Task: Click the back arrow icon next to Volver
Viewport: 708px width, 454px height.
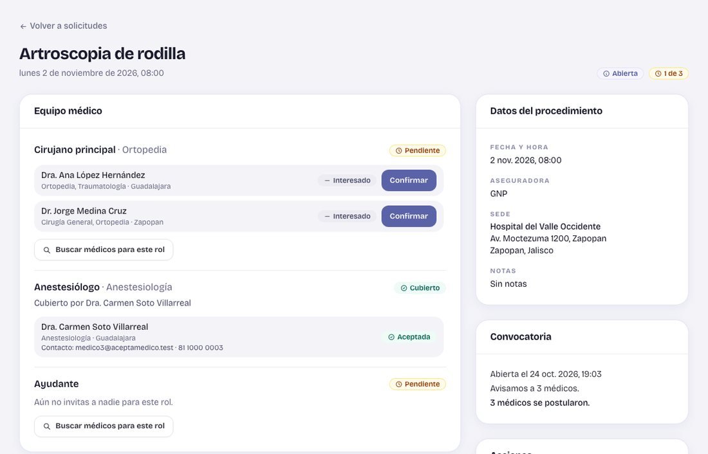Action: coord(23,26)
